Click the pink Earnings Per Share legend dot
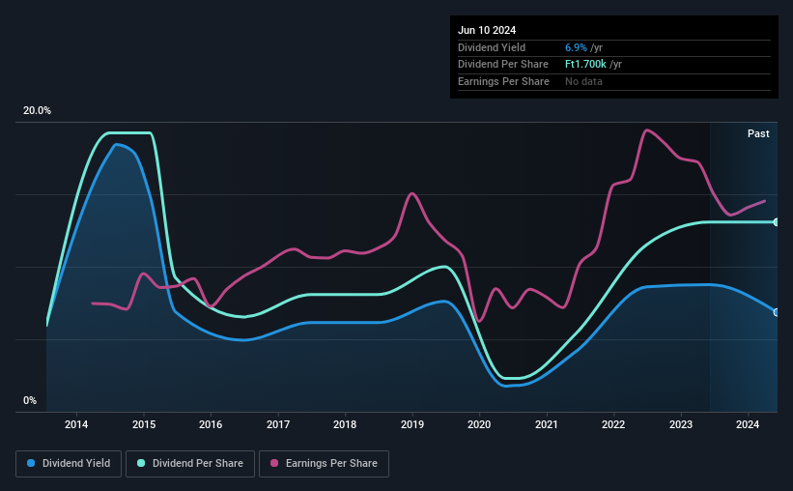Viewport: 793px width, 491px height. pos(274,463)
